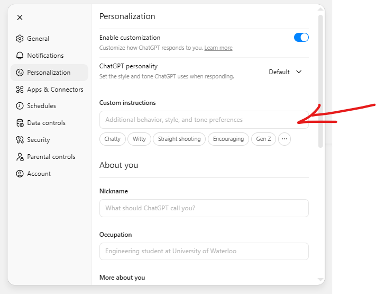Click the Data controls icon
The image size is (376, 294).
click(20, 123)
